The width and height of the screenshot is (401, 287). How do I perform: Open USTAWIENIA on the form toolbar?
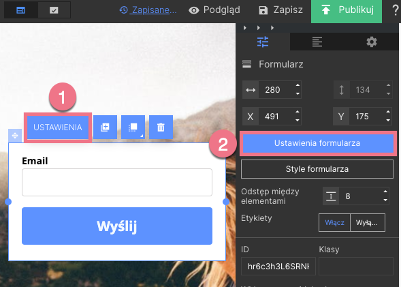tap(58, 127)
